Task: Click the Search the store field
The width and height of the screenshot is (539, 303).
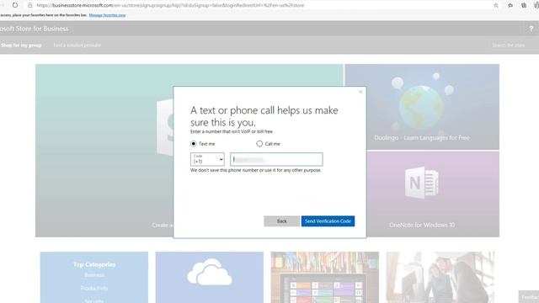Action: click(x=509, y=45)
